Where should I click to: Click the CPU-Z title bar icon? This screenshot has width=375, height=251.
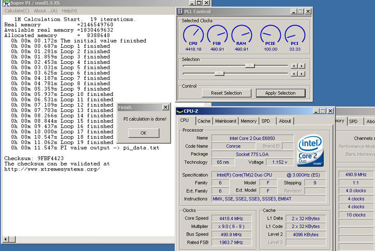point(180,111)
